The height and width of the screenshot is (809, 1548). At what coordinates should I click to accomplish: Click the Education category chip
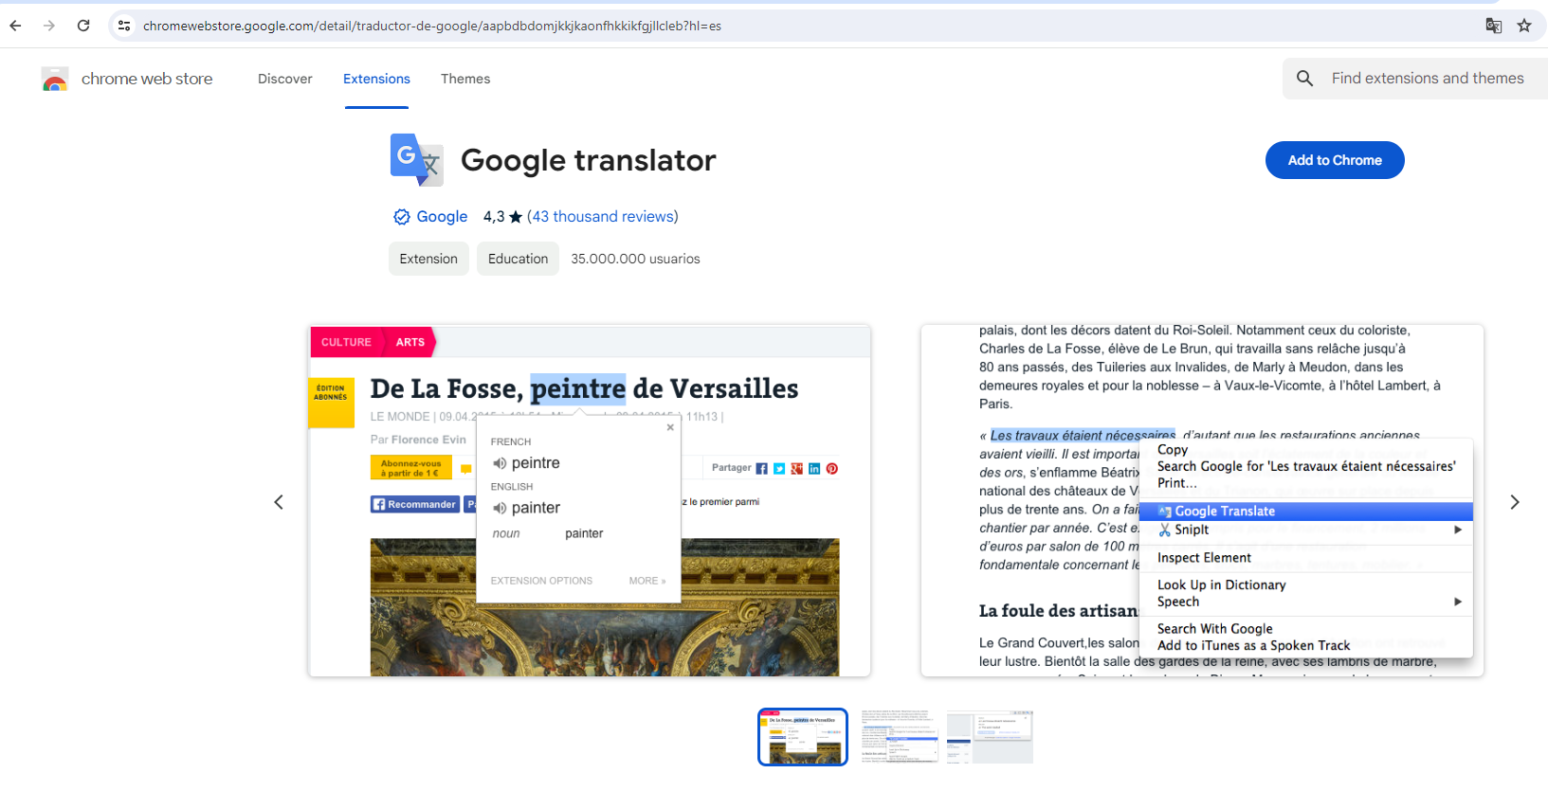(x=518, y=259)
